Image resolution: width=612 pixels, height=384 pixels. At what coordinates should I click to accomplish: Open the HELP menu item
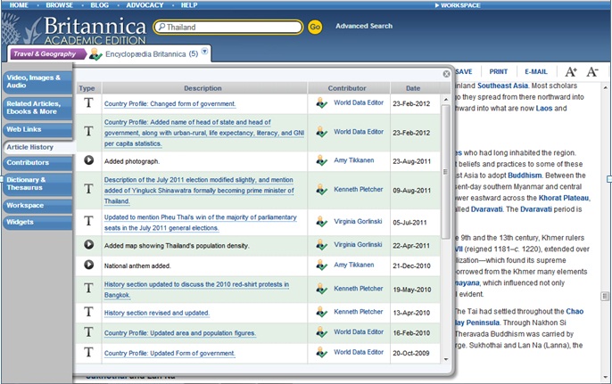189,5
